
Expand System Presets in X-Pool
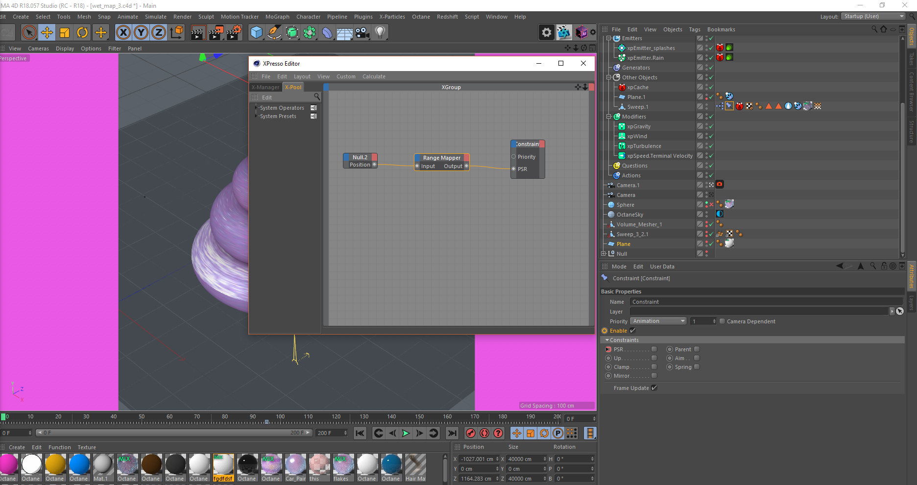[256, 116]
